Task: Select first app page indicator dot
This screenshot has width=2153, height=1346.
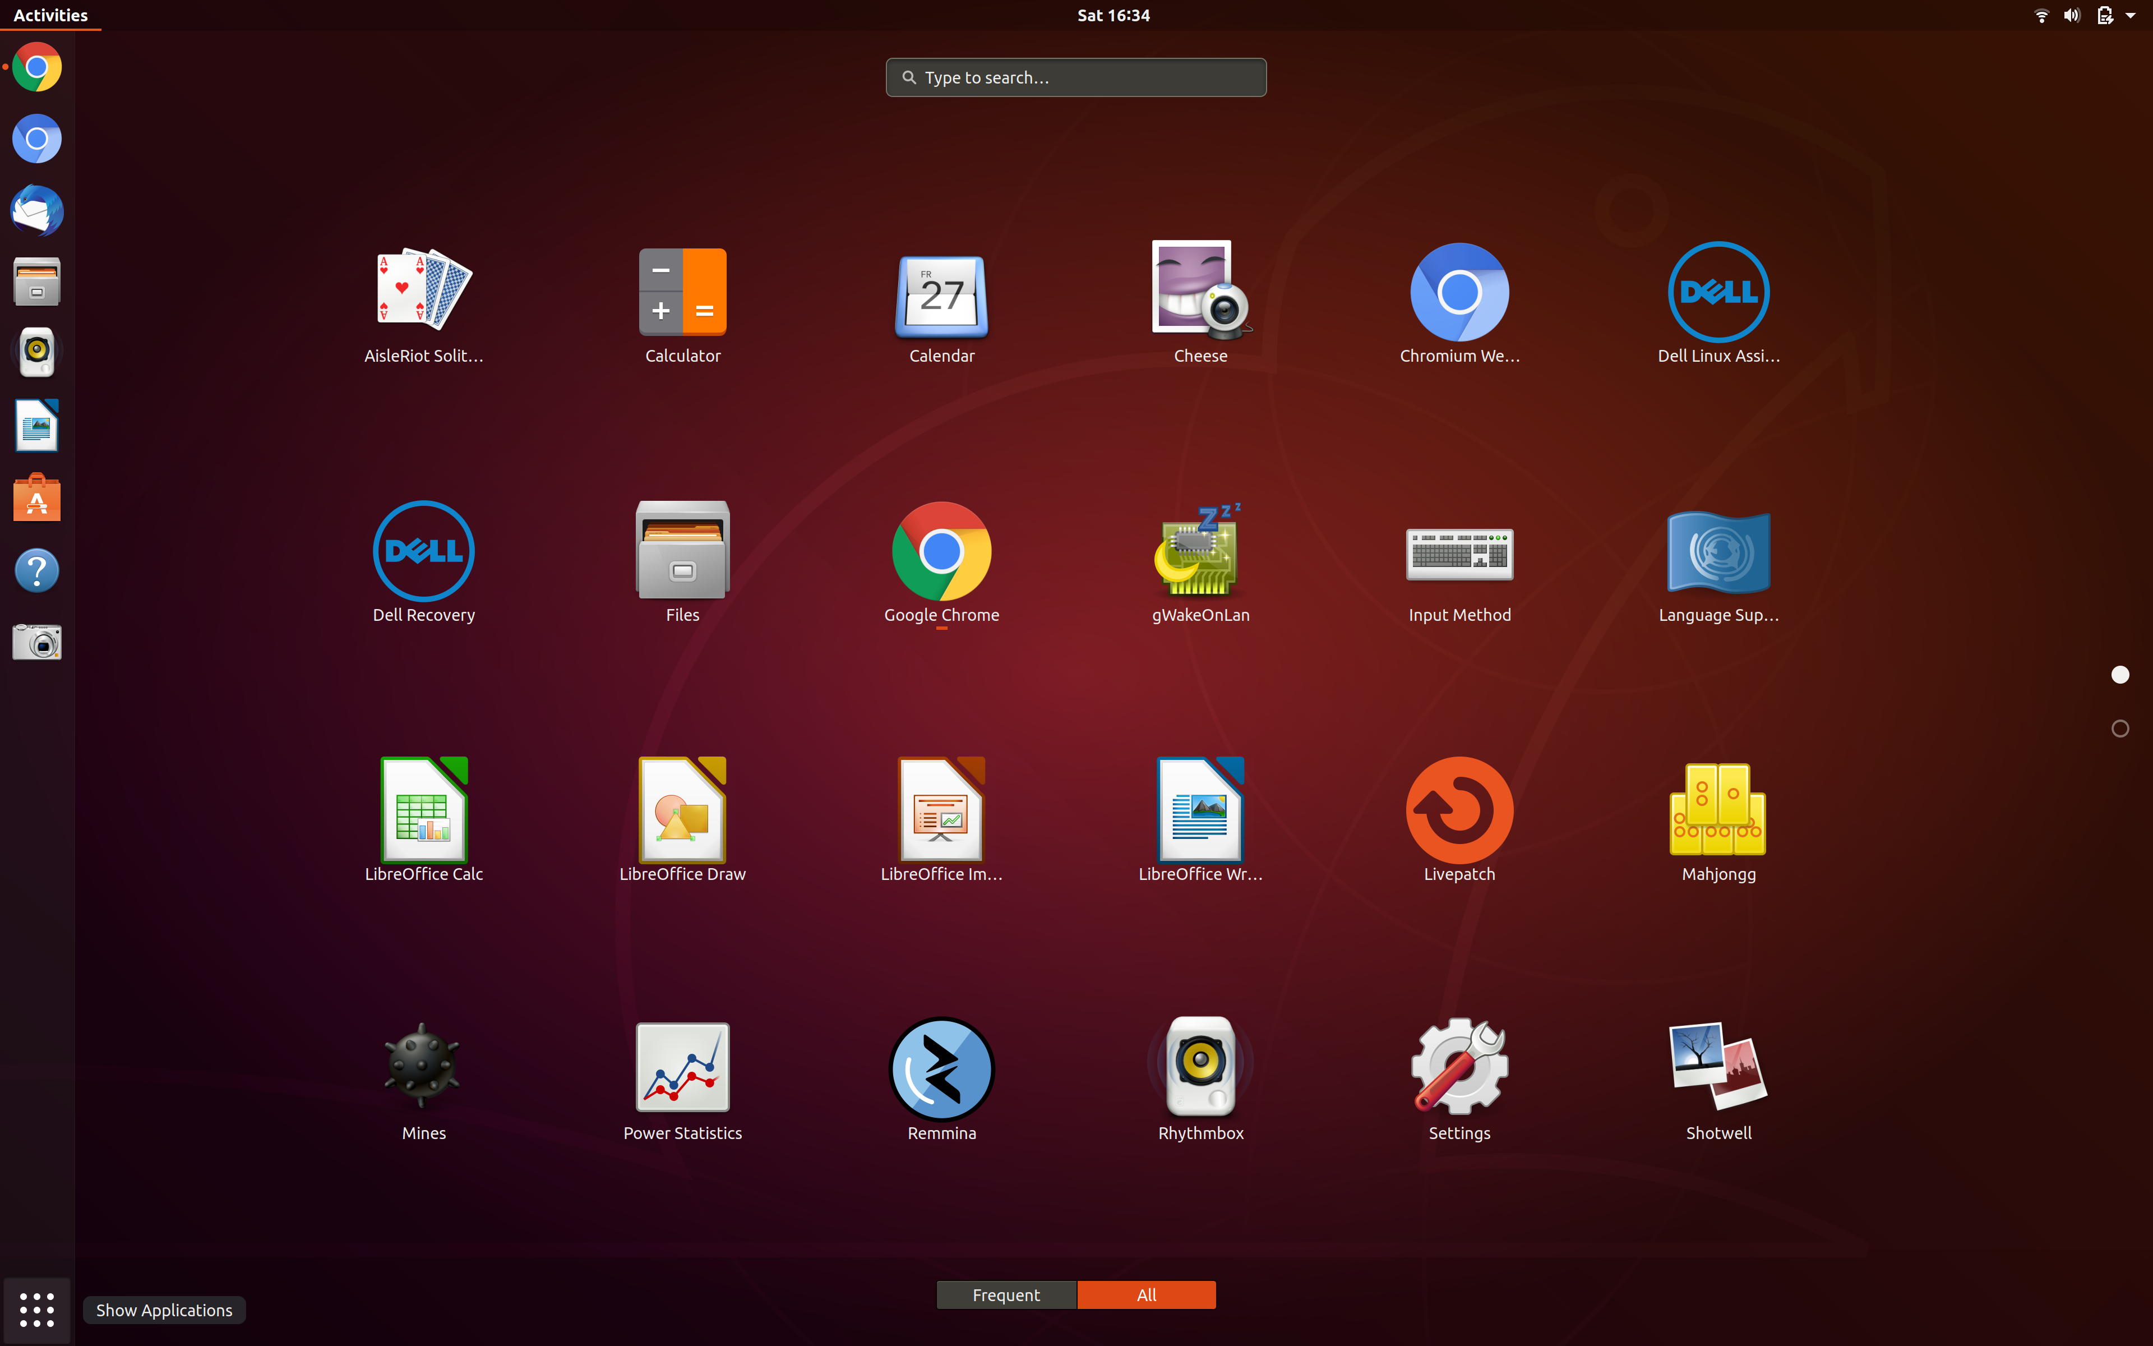Action: pos(2120,675)
